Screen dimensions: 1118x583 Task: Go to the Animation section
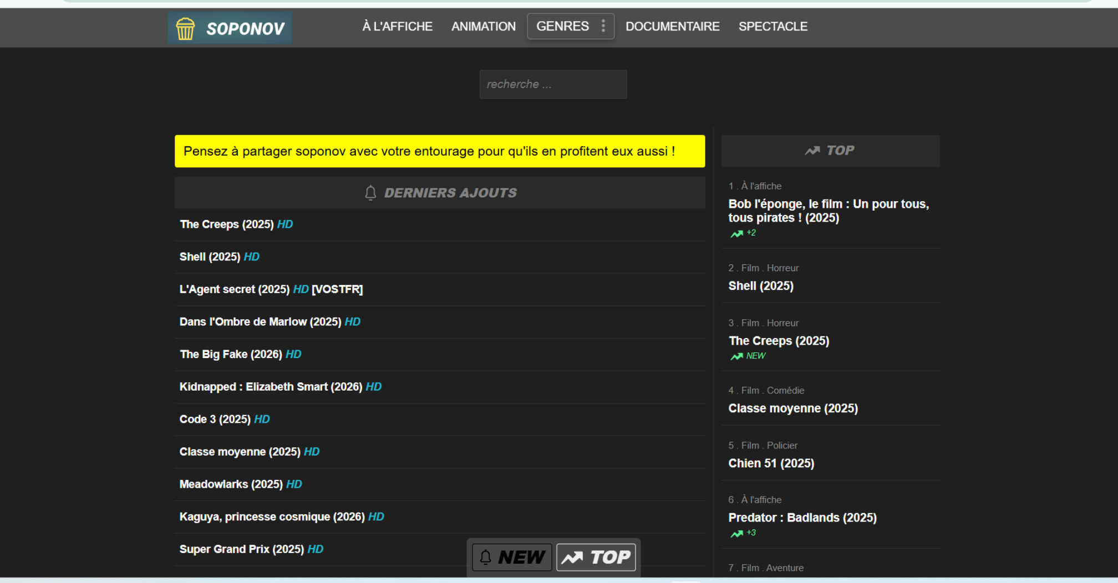coord(483,26)
